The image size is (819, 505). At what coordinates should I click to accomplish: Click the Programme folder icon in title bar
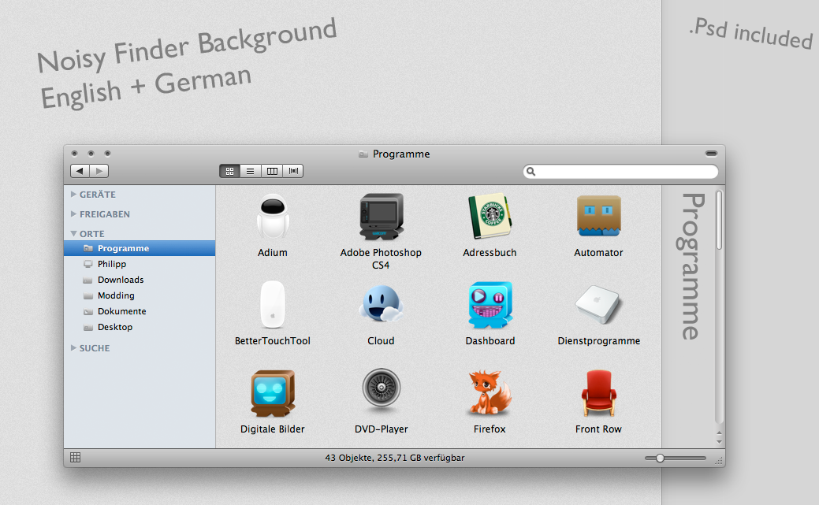(363, 154)
